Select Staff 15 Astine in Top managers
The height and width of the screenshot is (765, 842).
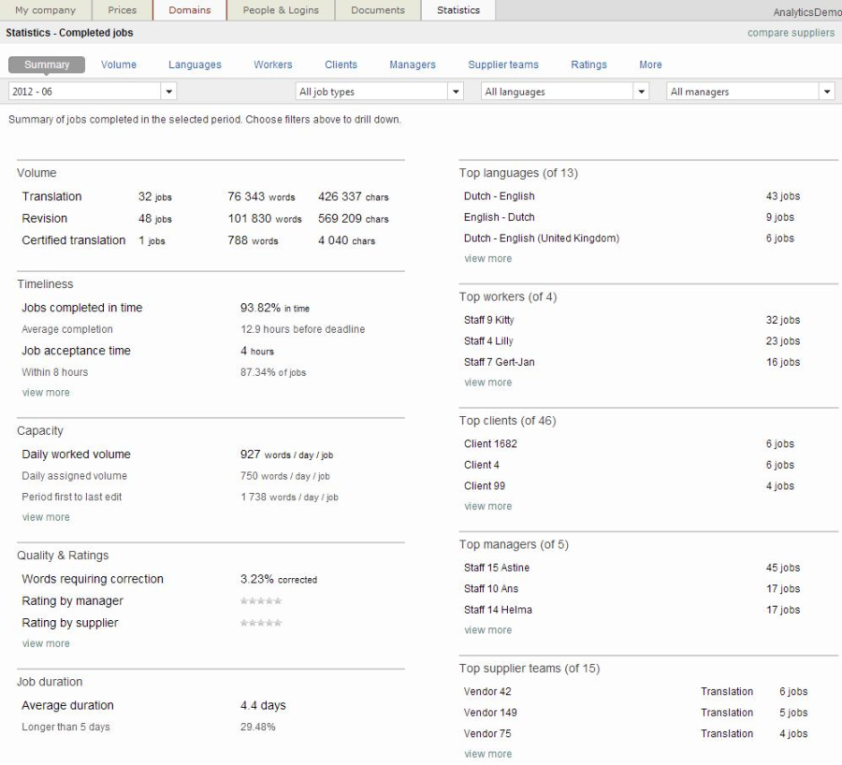coord(497,568)
